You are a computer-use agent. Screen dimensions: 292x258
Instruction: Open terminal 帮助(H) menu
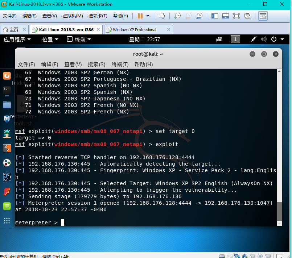pyautogui.click(x=144, y=64)
